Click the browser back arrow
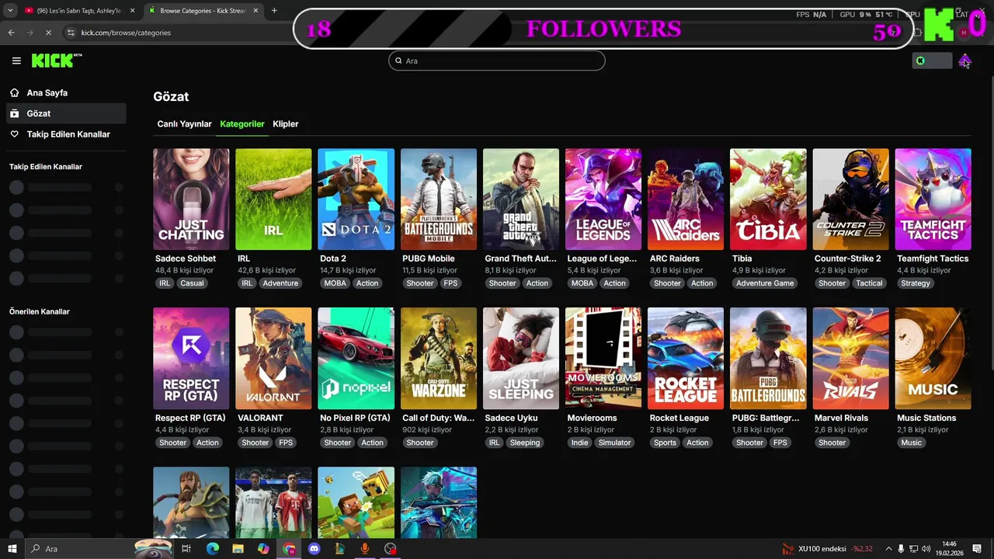 coord(11,33)
